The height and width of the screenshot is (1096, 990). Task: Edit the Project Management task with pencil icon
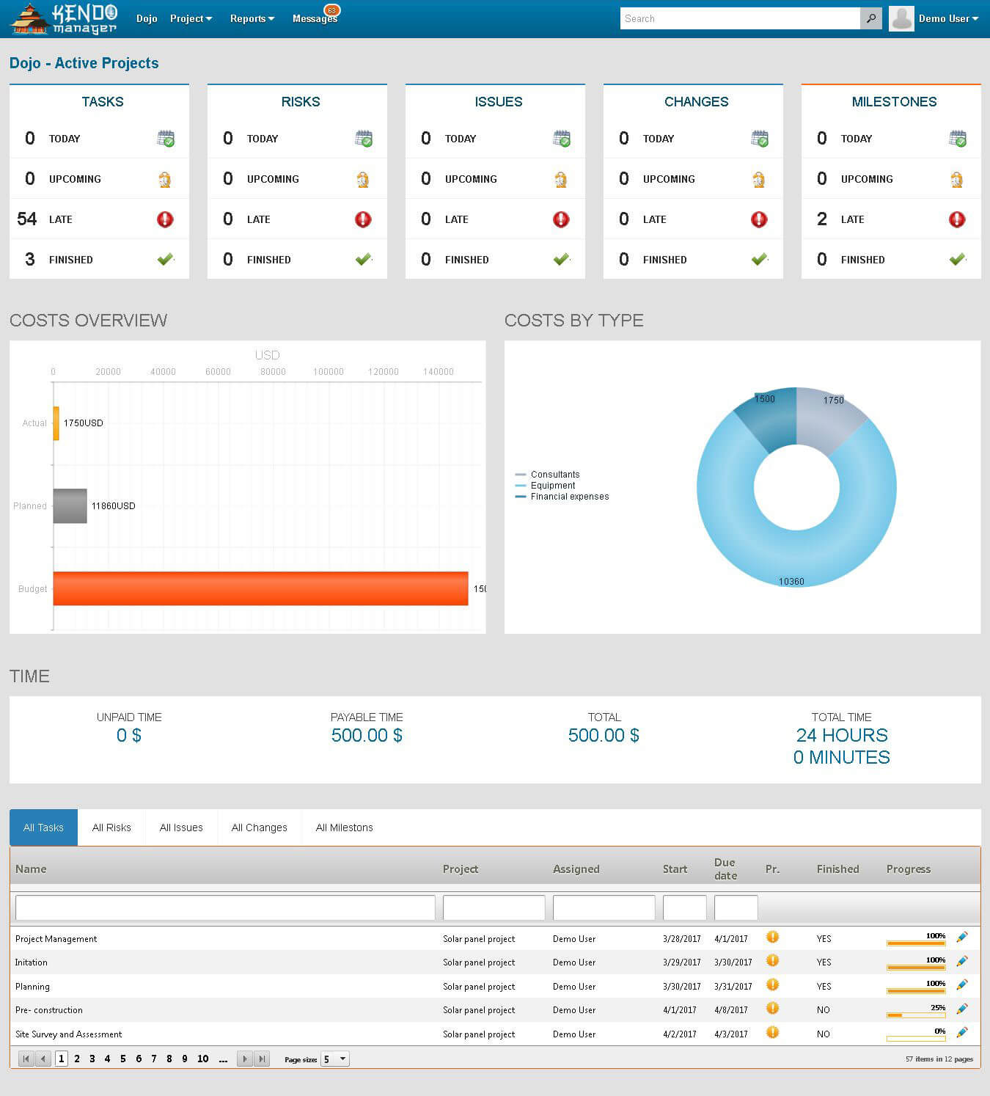[x=962, y=937]
